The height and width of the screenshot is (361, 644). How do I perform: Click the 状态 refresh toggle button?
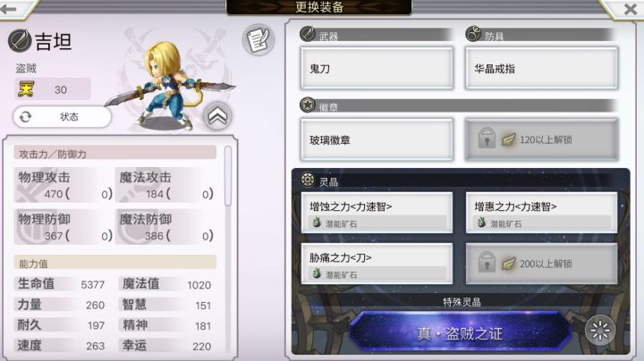click(63, 117)
